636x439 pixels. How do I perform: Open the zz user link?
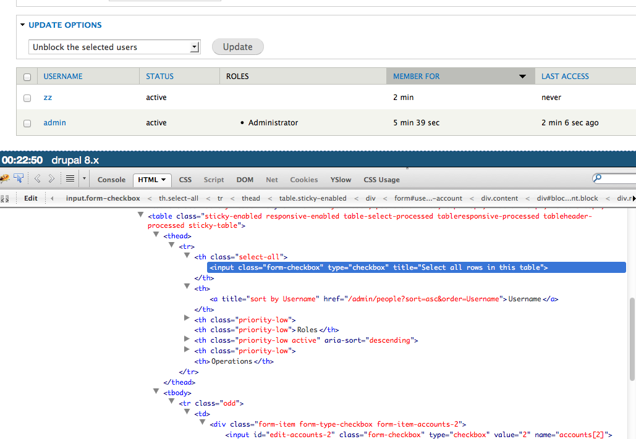pyautogui.click(x=48, y=98)
